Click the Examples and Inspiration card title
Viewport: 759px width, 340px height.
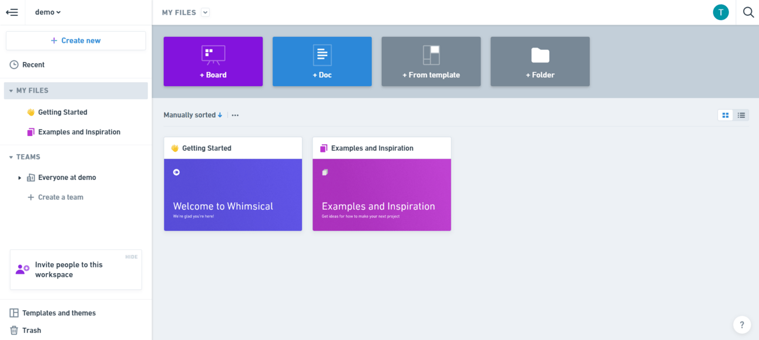[372, 148]
